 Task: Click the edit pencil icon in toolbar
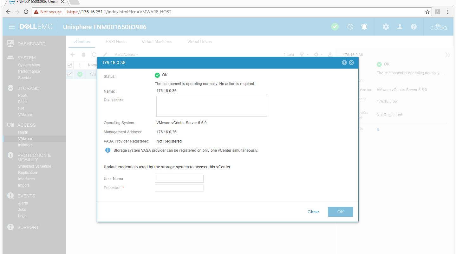pos(105,55)
